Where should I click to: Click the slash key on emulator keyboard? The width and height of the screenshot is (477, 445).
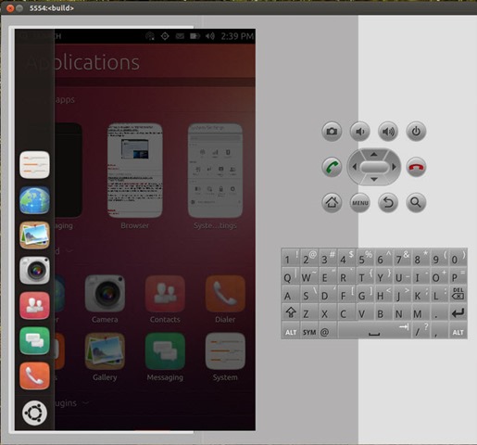[x=421, y=331]
